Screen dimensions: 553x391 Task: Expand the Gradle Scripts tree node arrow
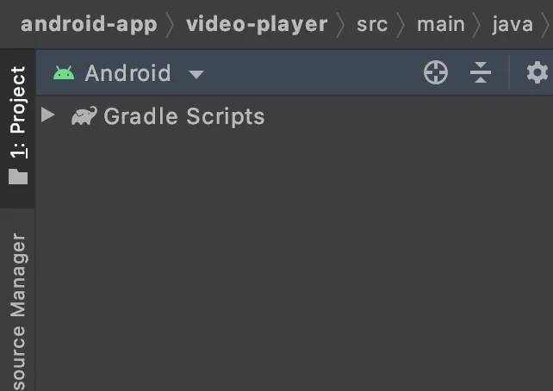pos(48,115)
